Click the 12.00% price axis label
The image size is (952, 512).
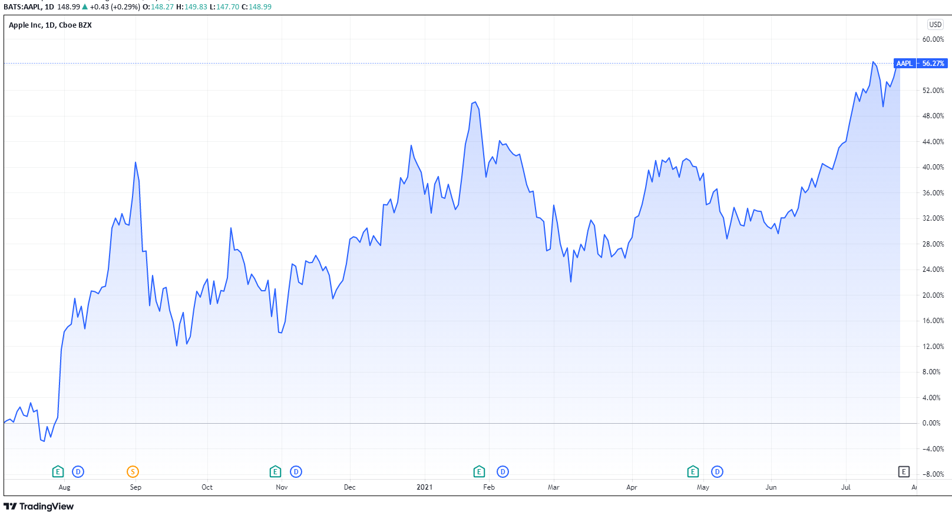(x=933, y=347)
